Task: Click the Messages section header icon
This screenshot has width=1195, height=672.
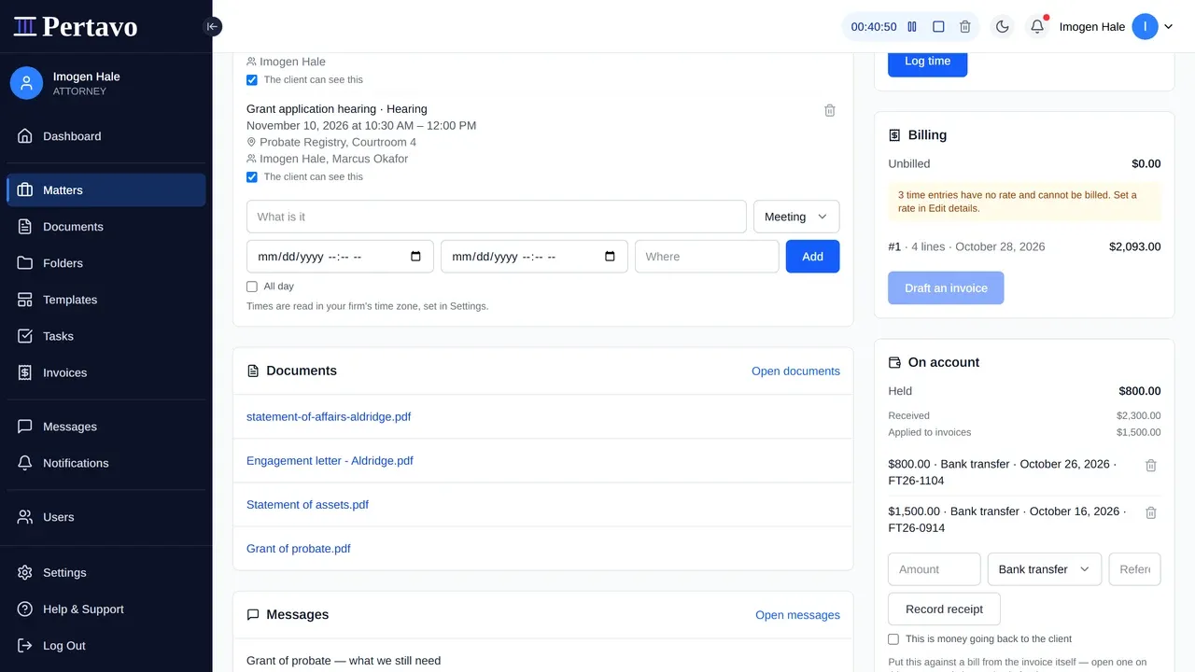Action: pos(253,615)
